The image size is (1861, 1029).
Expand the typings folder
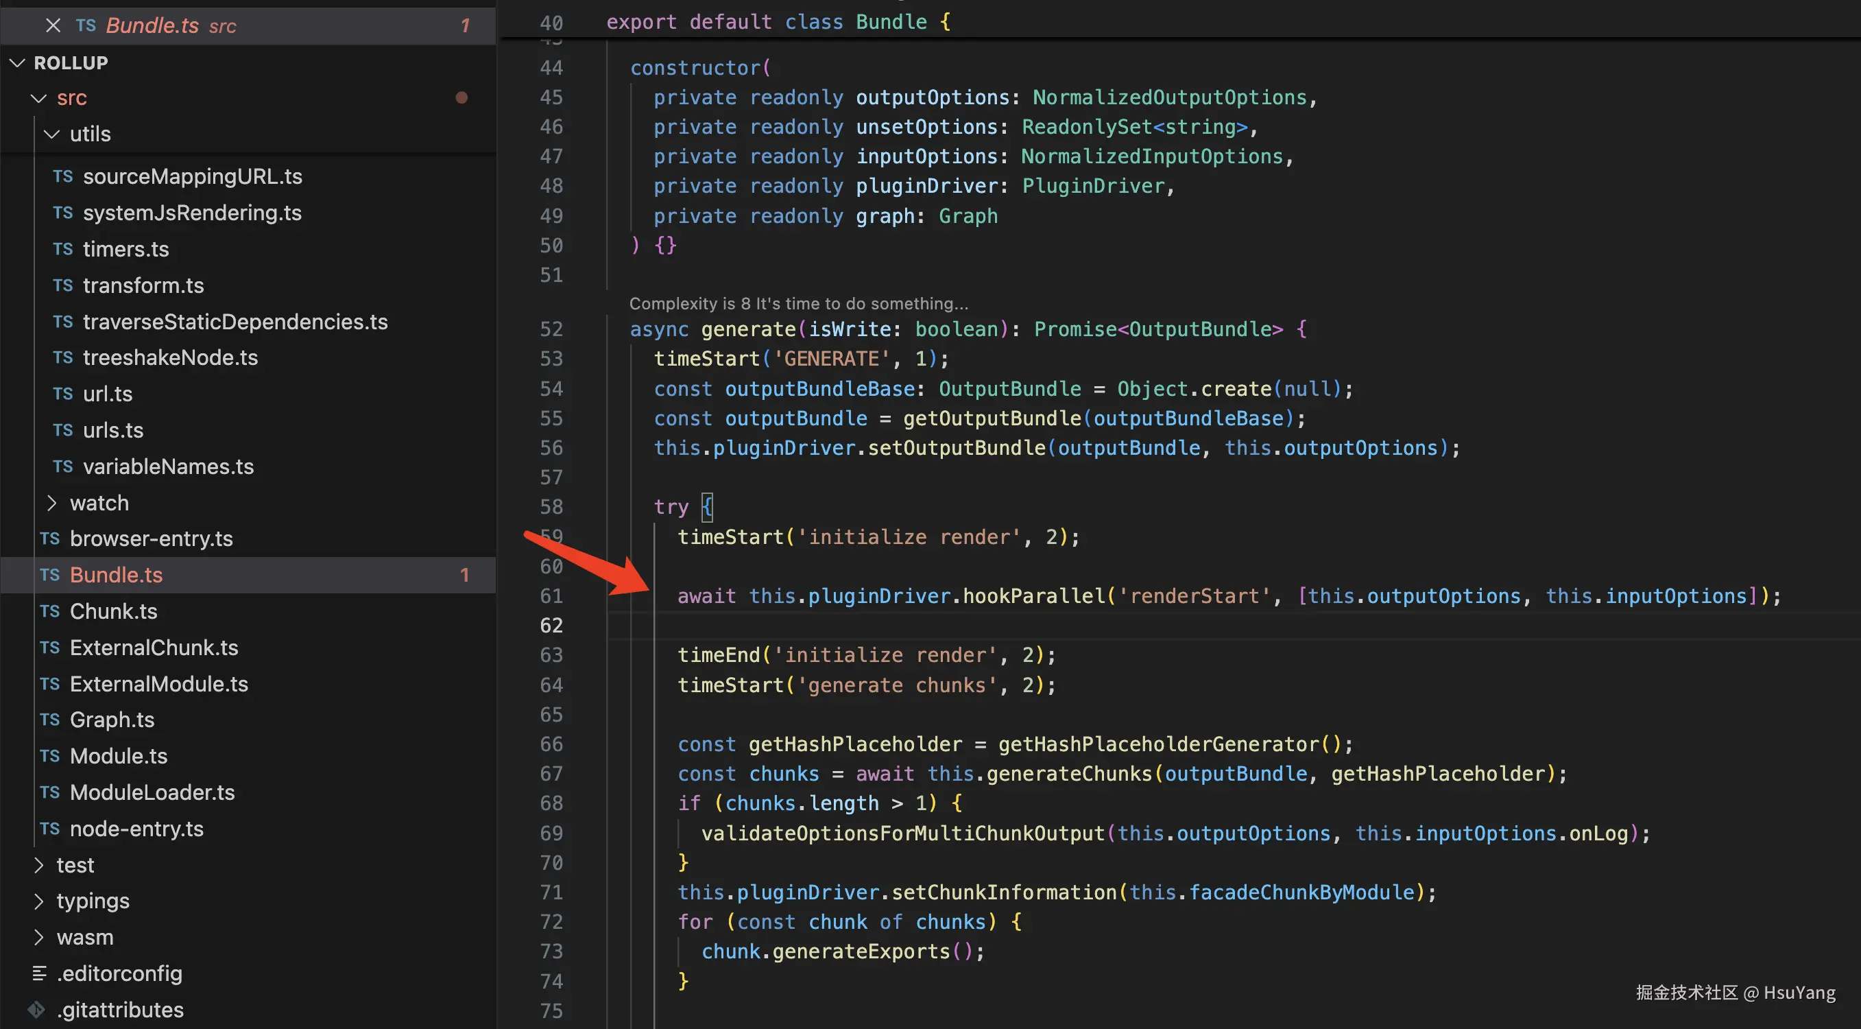tap(39, 901)
